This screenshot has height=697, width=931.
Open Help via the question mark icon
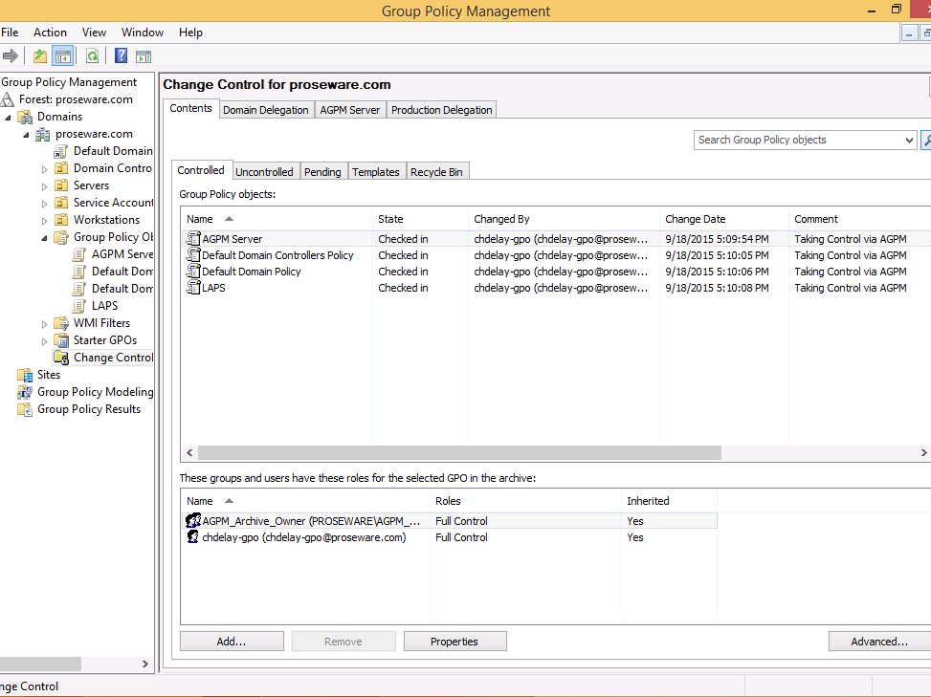tap(122, 56)
